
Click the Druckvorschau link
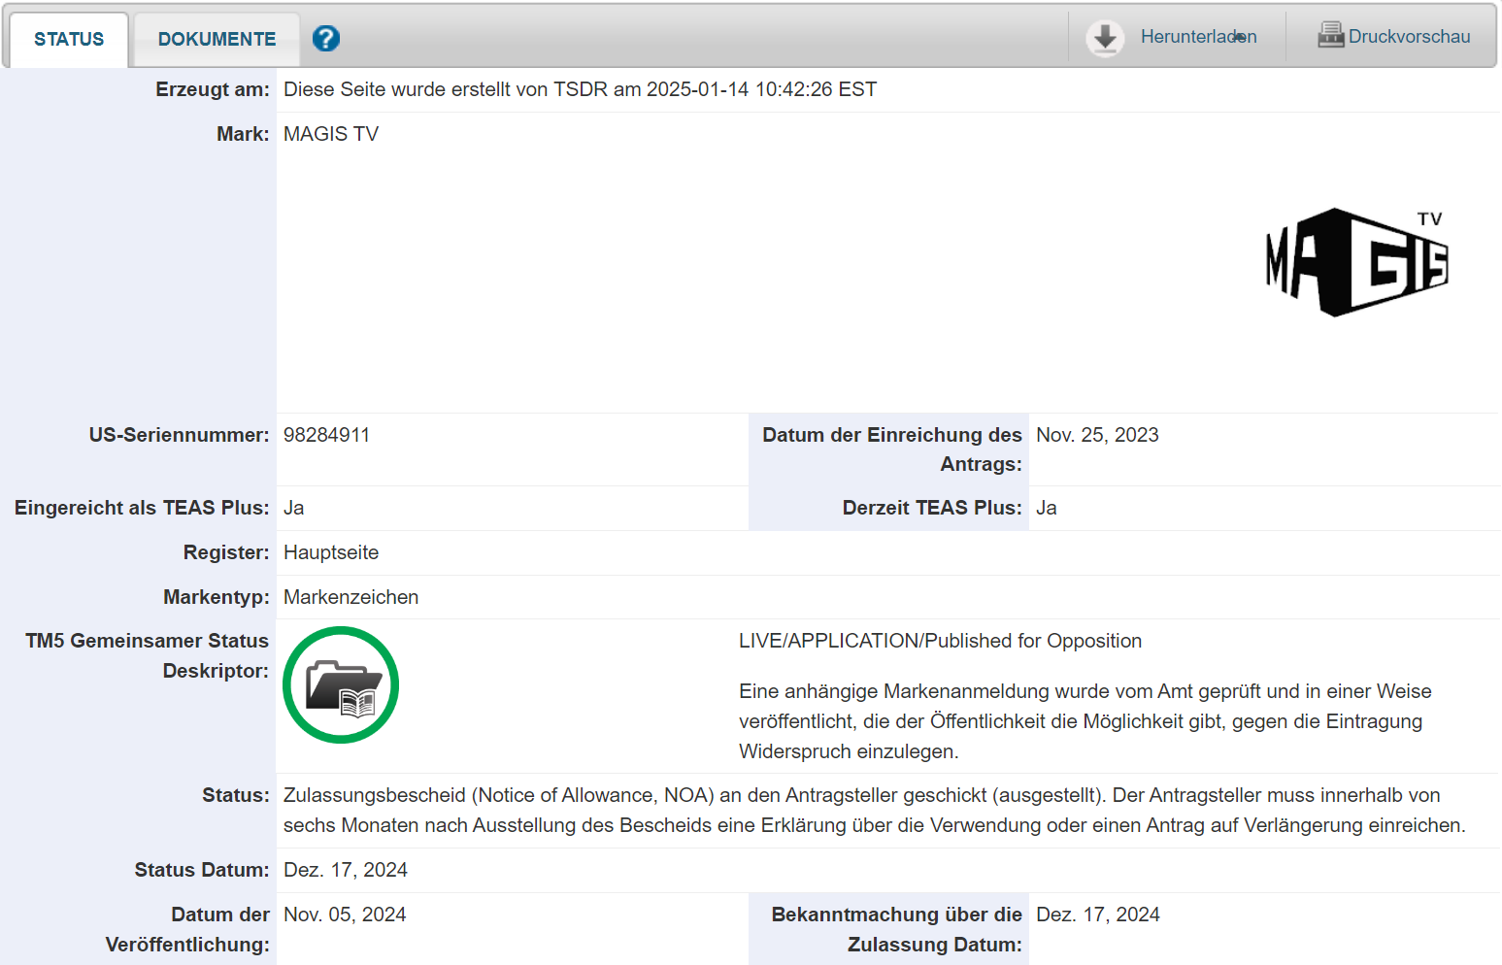[x=1409, y=36]
